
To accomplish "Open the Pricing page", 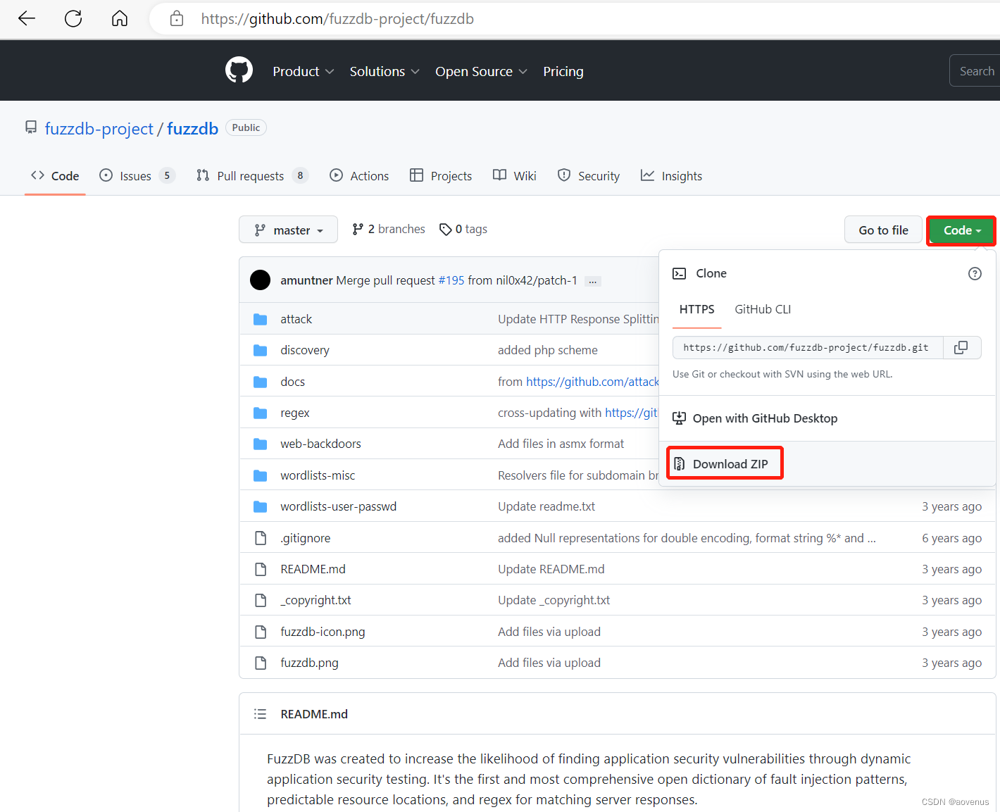I will click(x=563, y=71).
